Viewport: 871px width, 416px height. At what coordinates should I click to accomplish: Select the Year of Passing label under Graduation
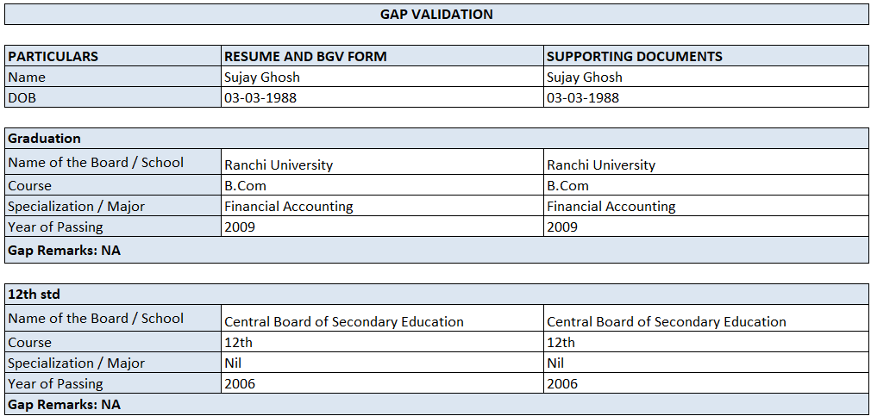pos(55,227)
